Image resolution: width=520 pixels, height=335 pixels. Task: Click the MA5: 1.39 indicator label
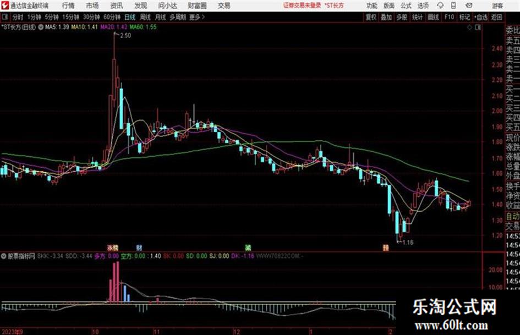(57, 27)
